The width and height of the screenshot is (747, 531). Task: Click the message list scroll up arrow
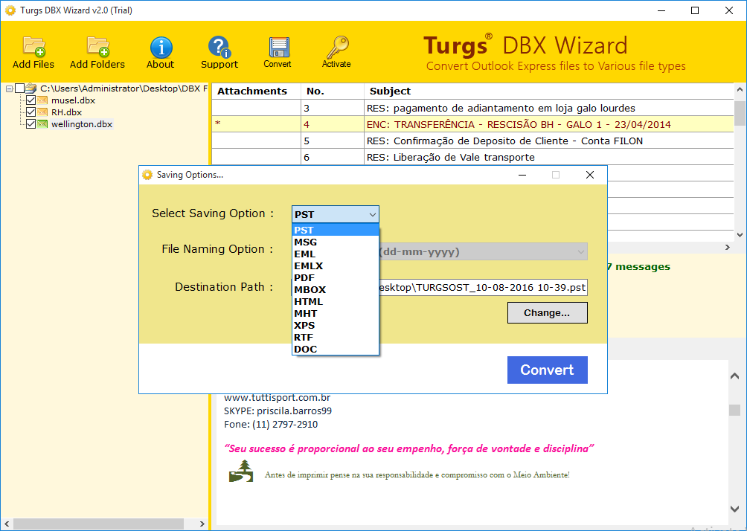point(740,89)
